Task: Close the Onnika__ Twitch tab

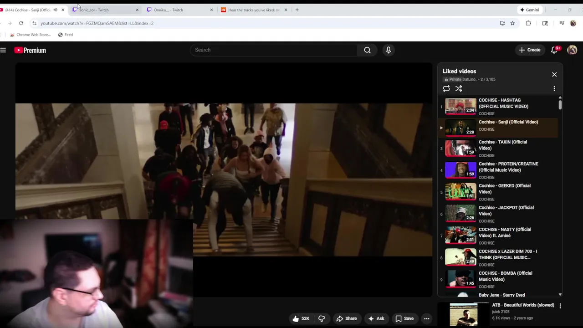Action: tap(211, 10)
